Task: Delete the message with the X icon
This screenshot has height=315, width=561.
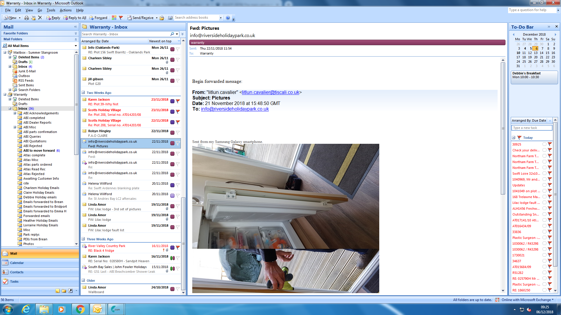Action: click(40, 18)
